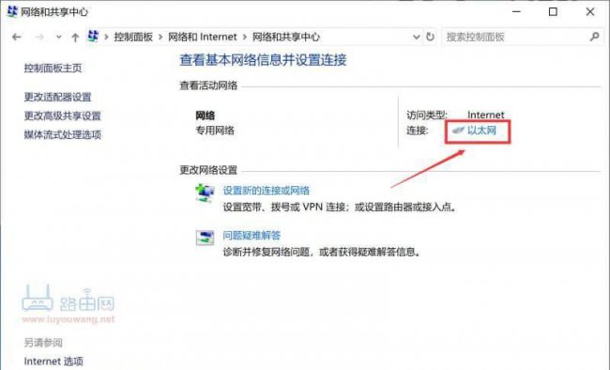Open 问题疑难解答 link
610x370 pixels.
click(x=252, y=236)
